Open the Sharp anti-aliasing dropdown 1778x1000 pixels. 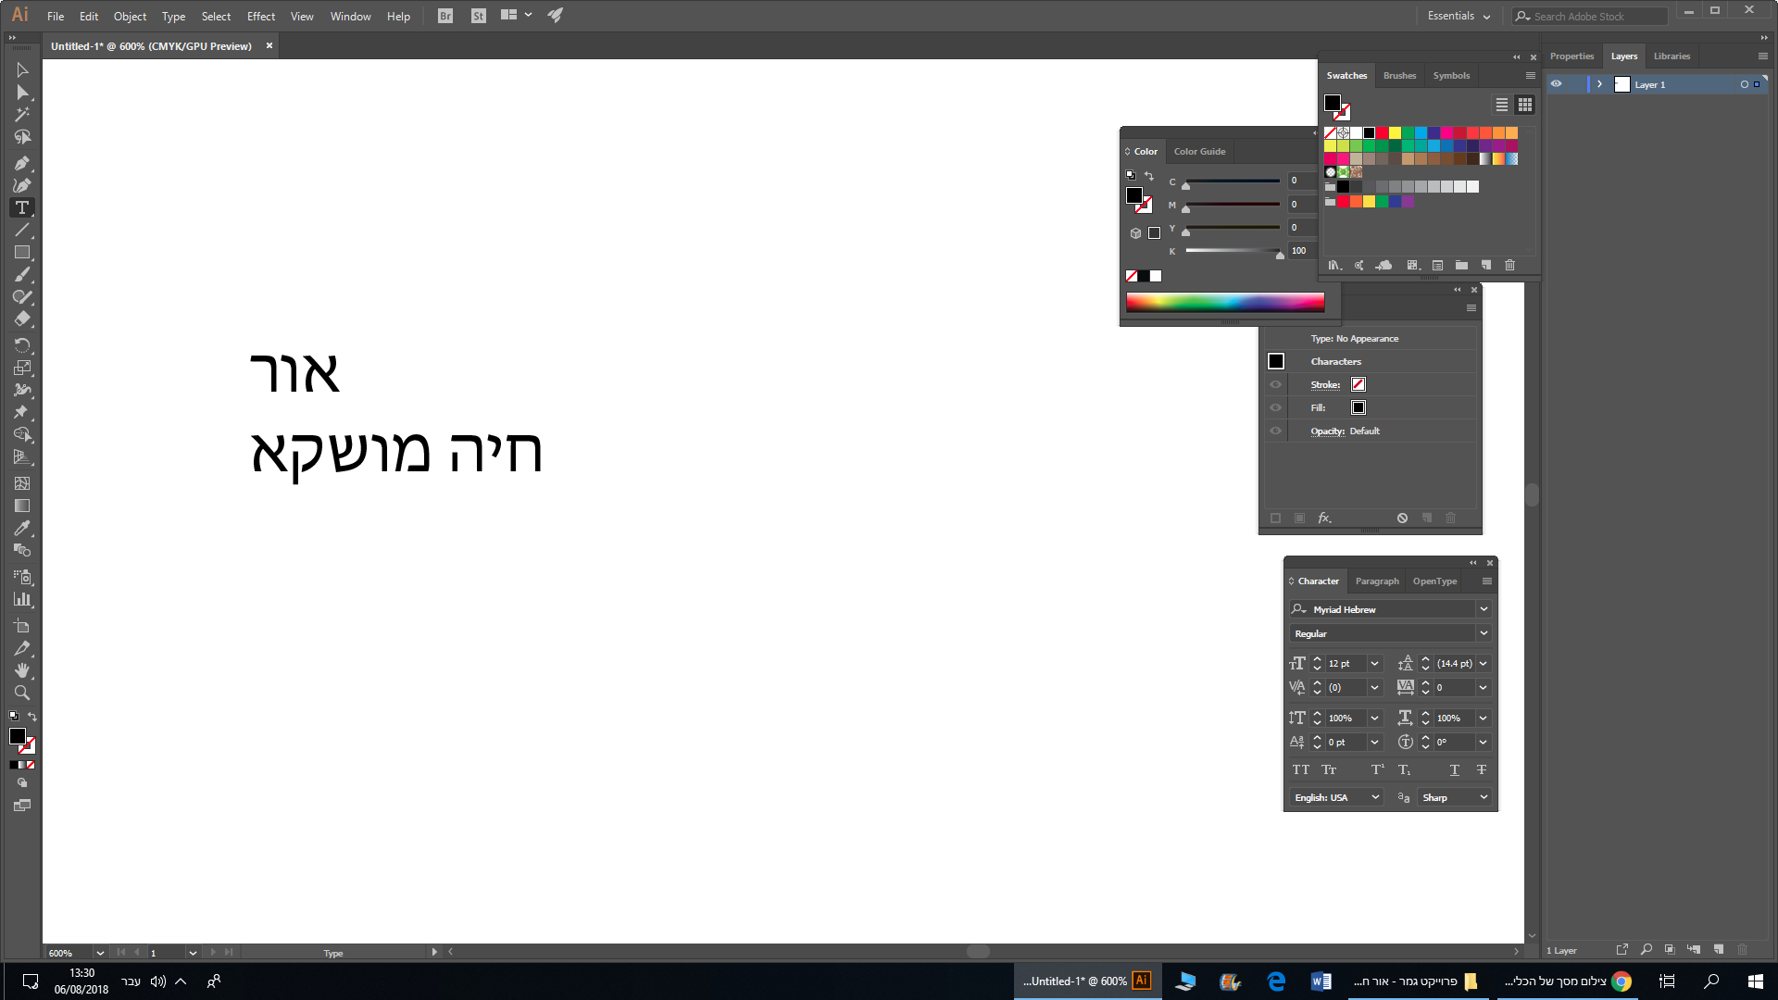pos(1483,796)
